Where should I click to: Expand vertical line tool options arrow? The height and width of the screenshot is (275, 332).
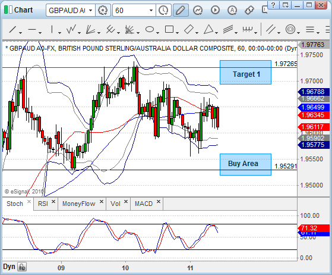pyautogui.click(x=59, y=33)
